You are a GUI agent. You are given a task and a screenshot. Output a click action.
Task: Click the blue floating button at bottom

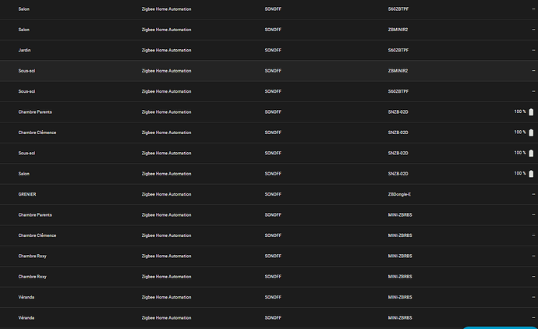click(x=500, y=327)
